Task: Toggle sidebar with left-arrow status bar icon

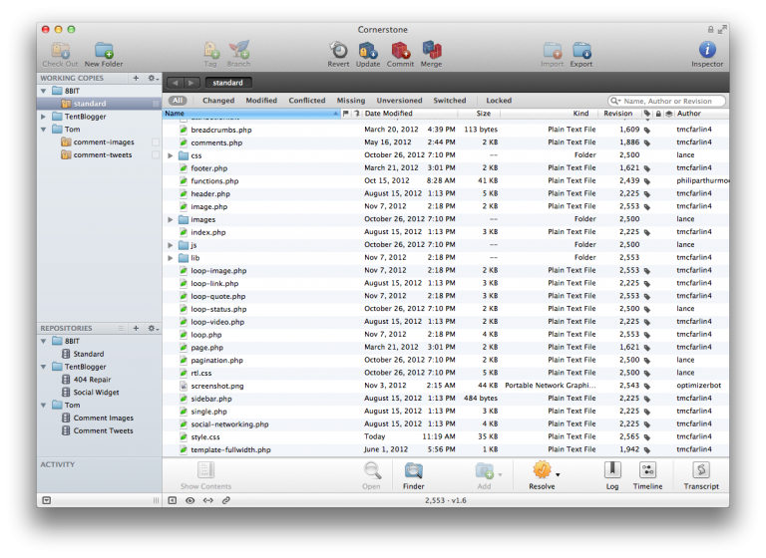Action: pyautogui.click(x=172, y=500)
